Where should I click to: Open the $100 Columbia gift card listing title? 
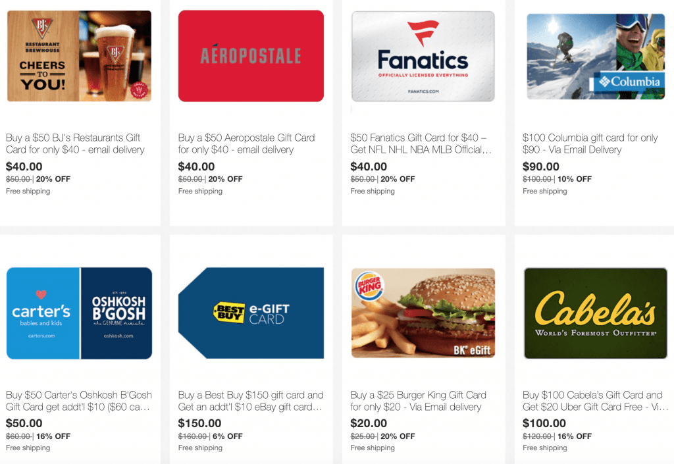tap(590, 143)
